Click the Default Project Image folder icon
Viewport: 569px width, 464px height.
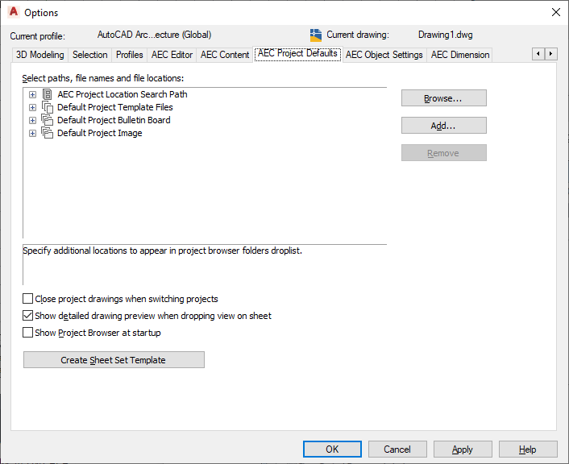click(48, 133)
